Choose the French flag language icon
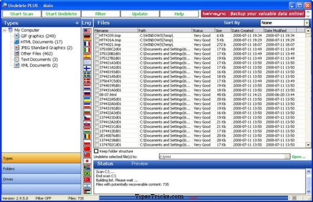This screenshot has width=313, height=202. click(x=87, y=44)
